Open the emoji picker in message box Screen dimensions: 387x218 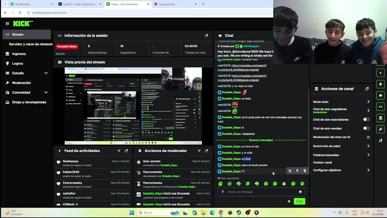click(300, 192)
